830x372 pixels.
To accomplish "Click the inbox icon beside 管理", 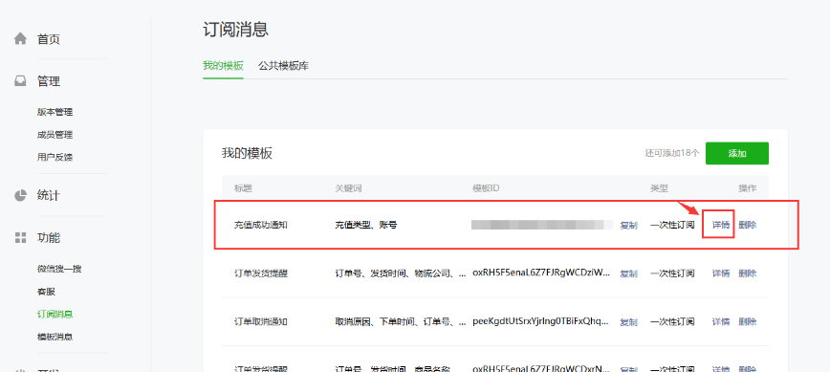I will tap(20, 81).
